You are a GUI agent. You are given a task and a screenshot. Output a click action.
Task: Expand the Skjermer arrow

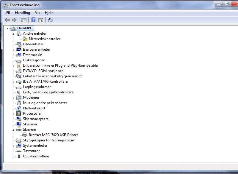13,124
